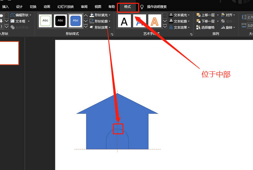Screen dimensions: 253x170
Task: Expand the shape styles gallery
Action: pos(86,26)
